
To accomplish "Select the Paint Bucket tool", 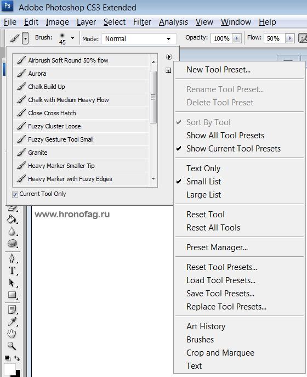I will [x=12, y=220].
